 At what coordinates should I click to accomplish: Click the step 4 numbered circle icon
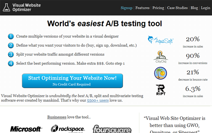[11, 63]
